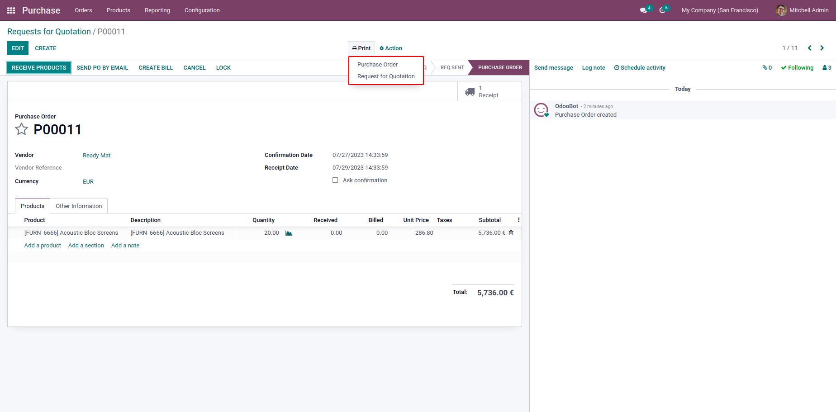
Task: Open the activities clock icon
Action: point(662,10)
